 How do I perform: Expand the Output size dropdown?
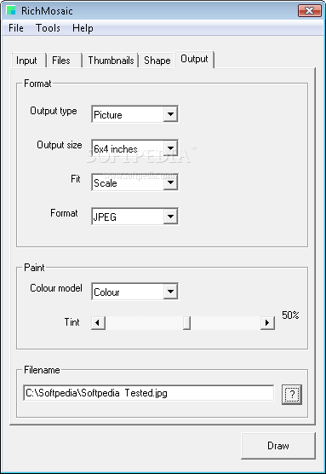134,148
